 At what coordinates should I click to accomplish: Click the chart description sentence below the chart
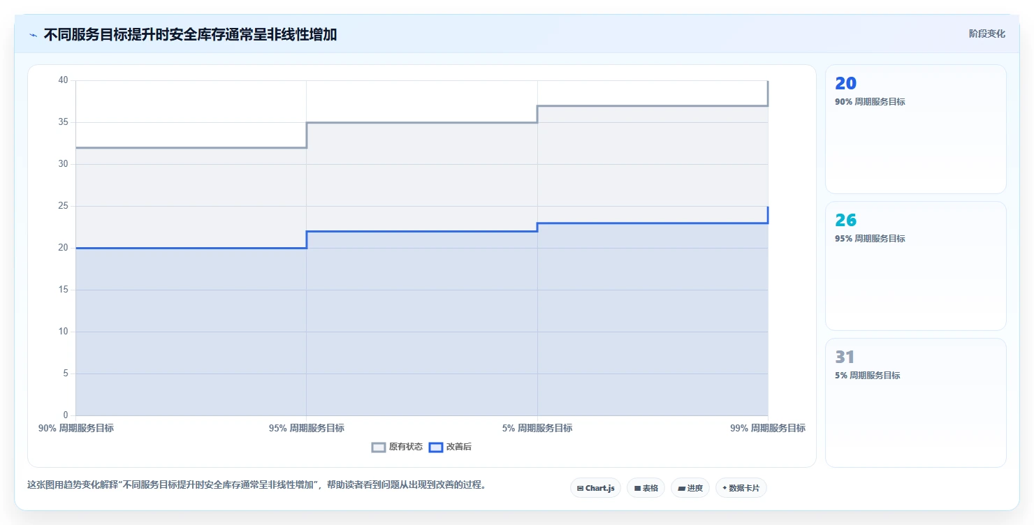256,485
